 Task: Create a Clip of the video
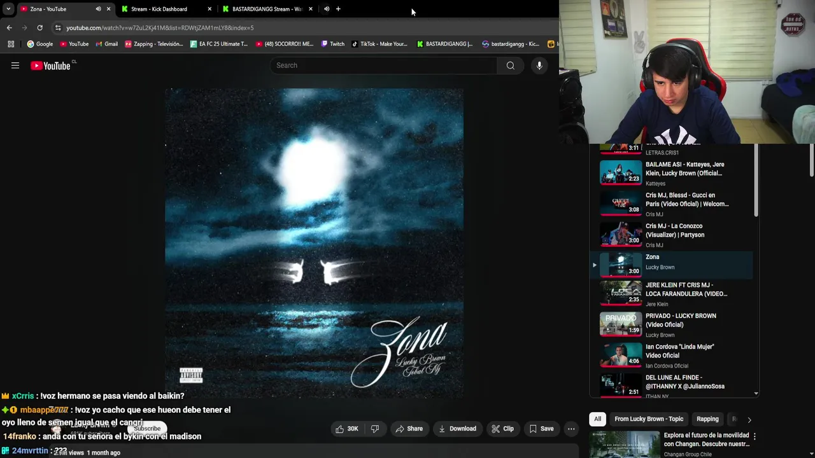(x=502, y=429)
